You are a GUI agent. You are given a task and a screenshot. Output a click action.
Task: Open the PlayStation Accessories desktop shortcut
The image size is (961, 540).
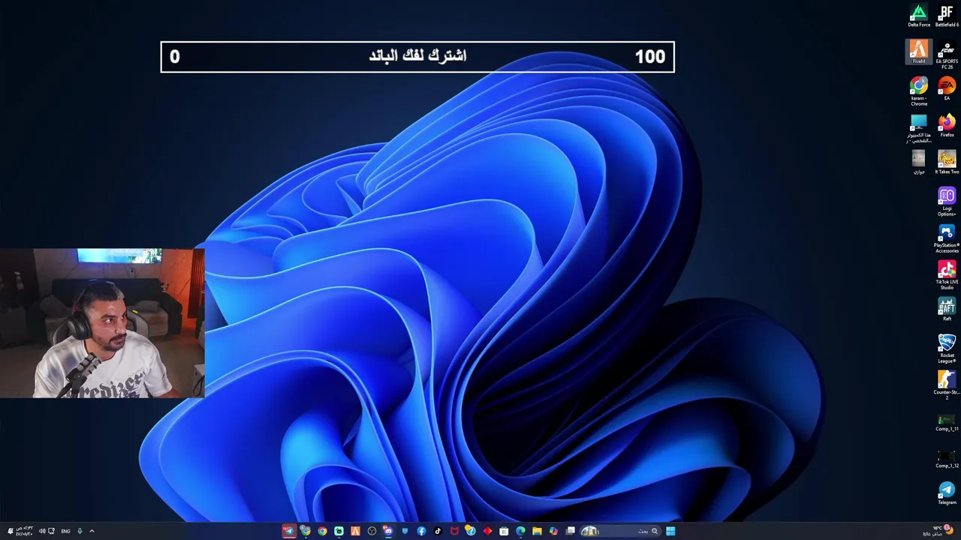click(947, 238)
